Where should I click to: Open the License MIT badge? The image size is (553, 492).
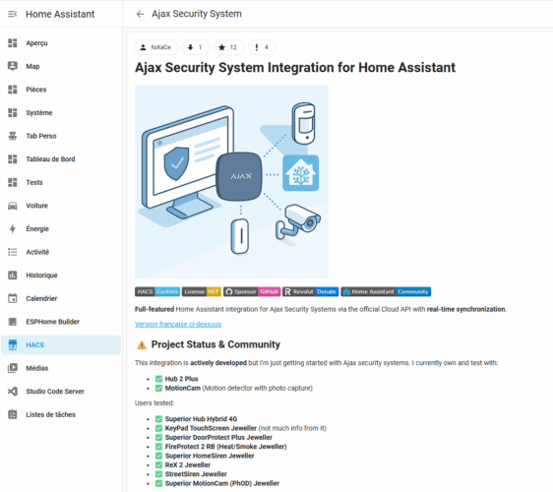click(x=202, y=291)
